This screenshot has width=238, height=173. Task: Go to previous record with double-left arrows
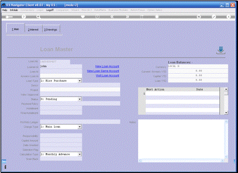point(112,17)
